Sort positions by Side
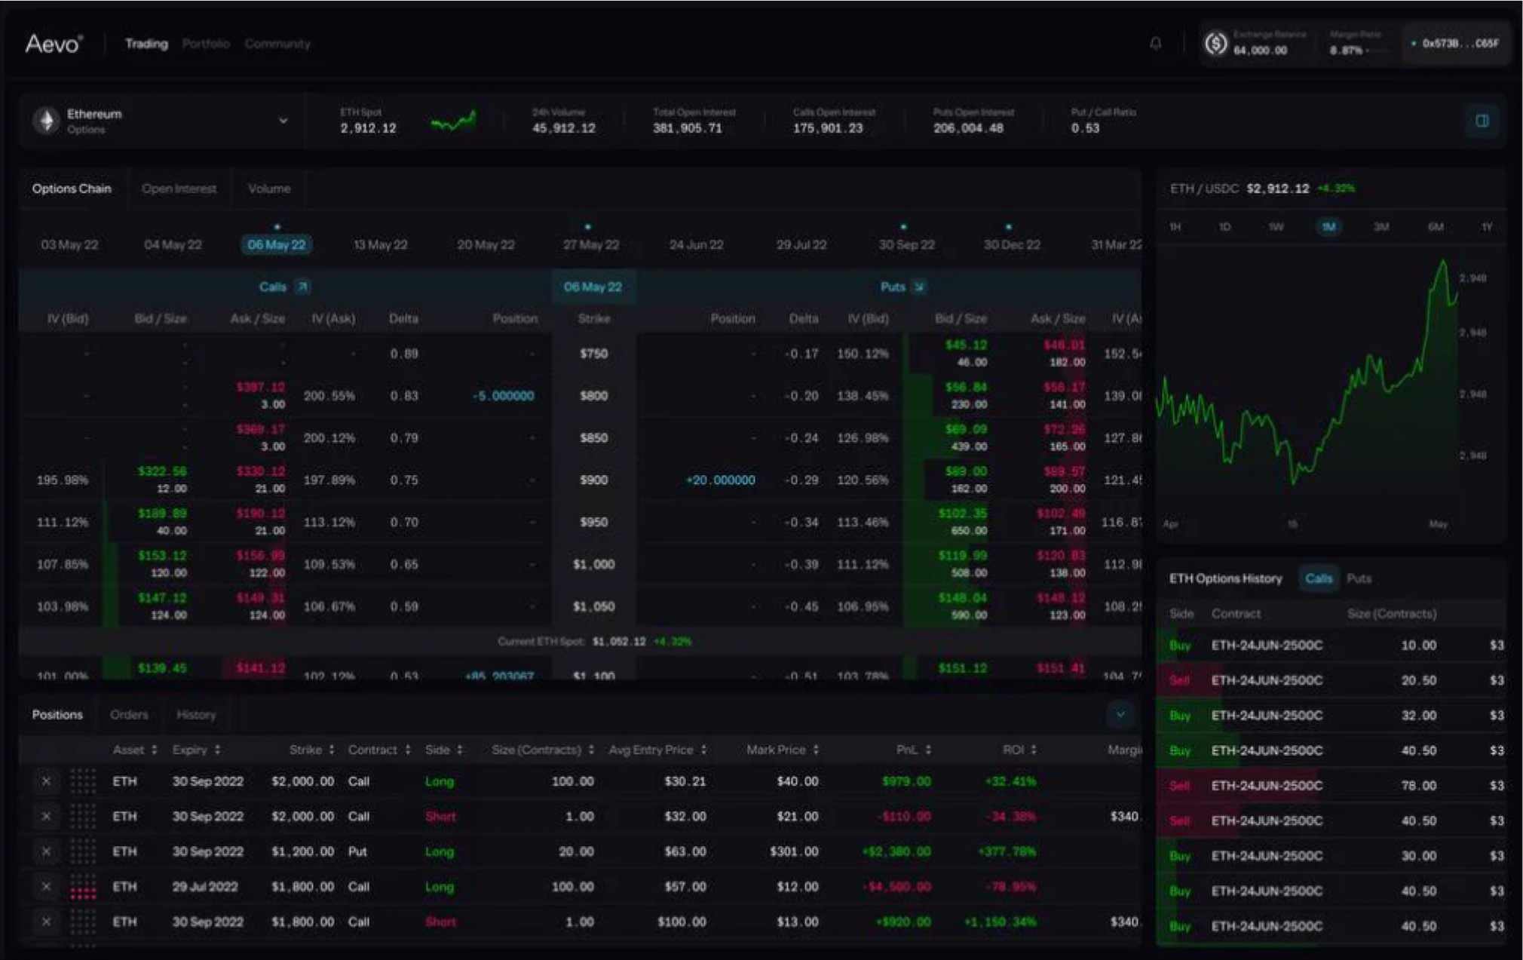1523x960 pixels. click(x=443, y=750)
